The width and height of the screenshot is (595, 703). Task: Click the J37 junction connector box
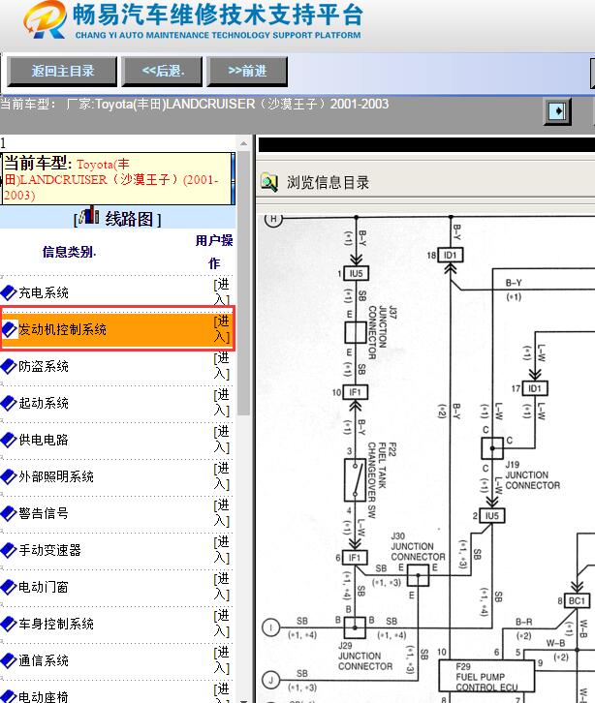tap(355, 332)
